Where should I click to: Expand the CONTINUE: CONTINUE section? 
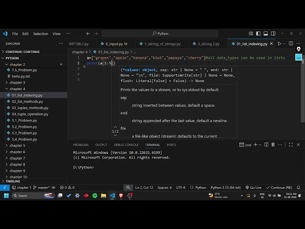click(x=33, y=52)
